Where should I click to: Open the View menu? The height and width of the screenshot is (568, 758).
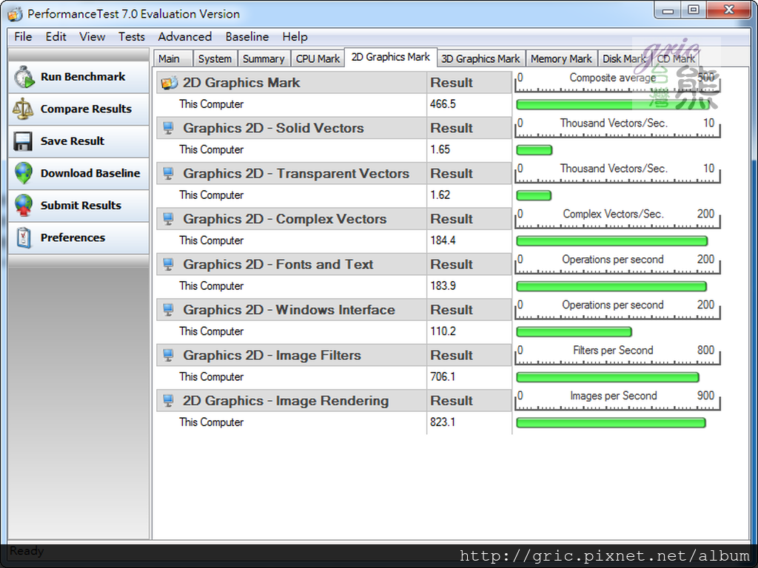click(x=93, y=37)
